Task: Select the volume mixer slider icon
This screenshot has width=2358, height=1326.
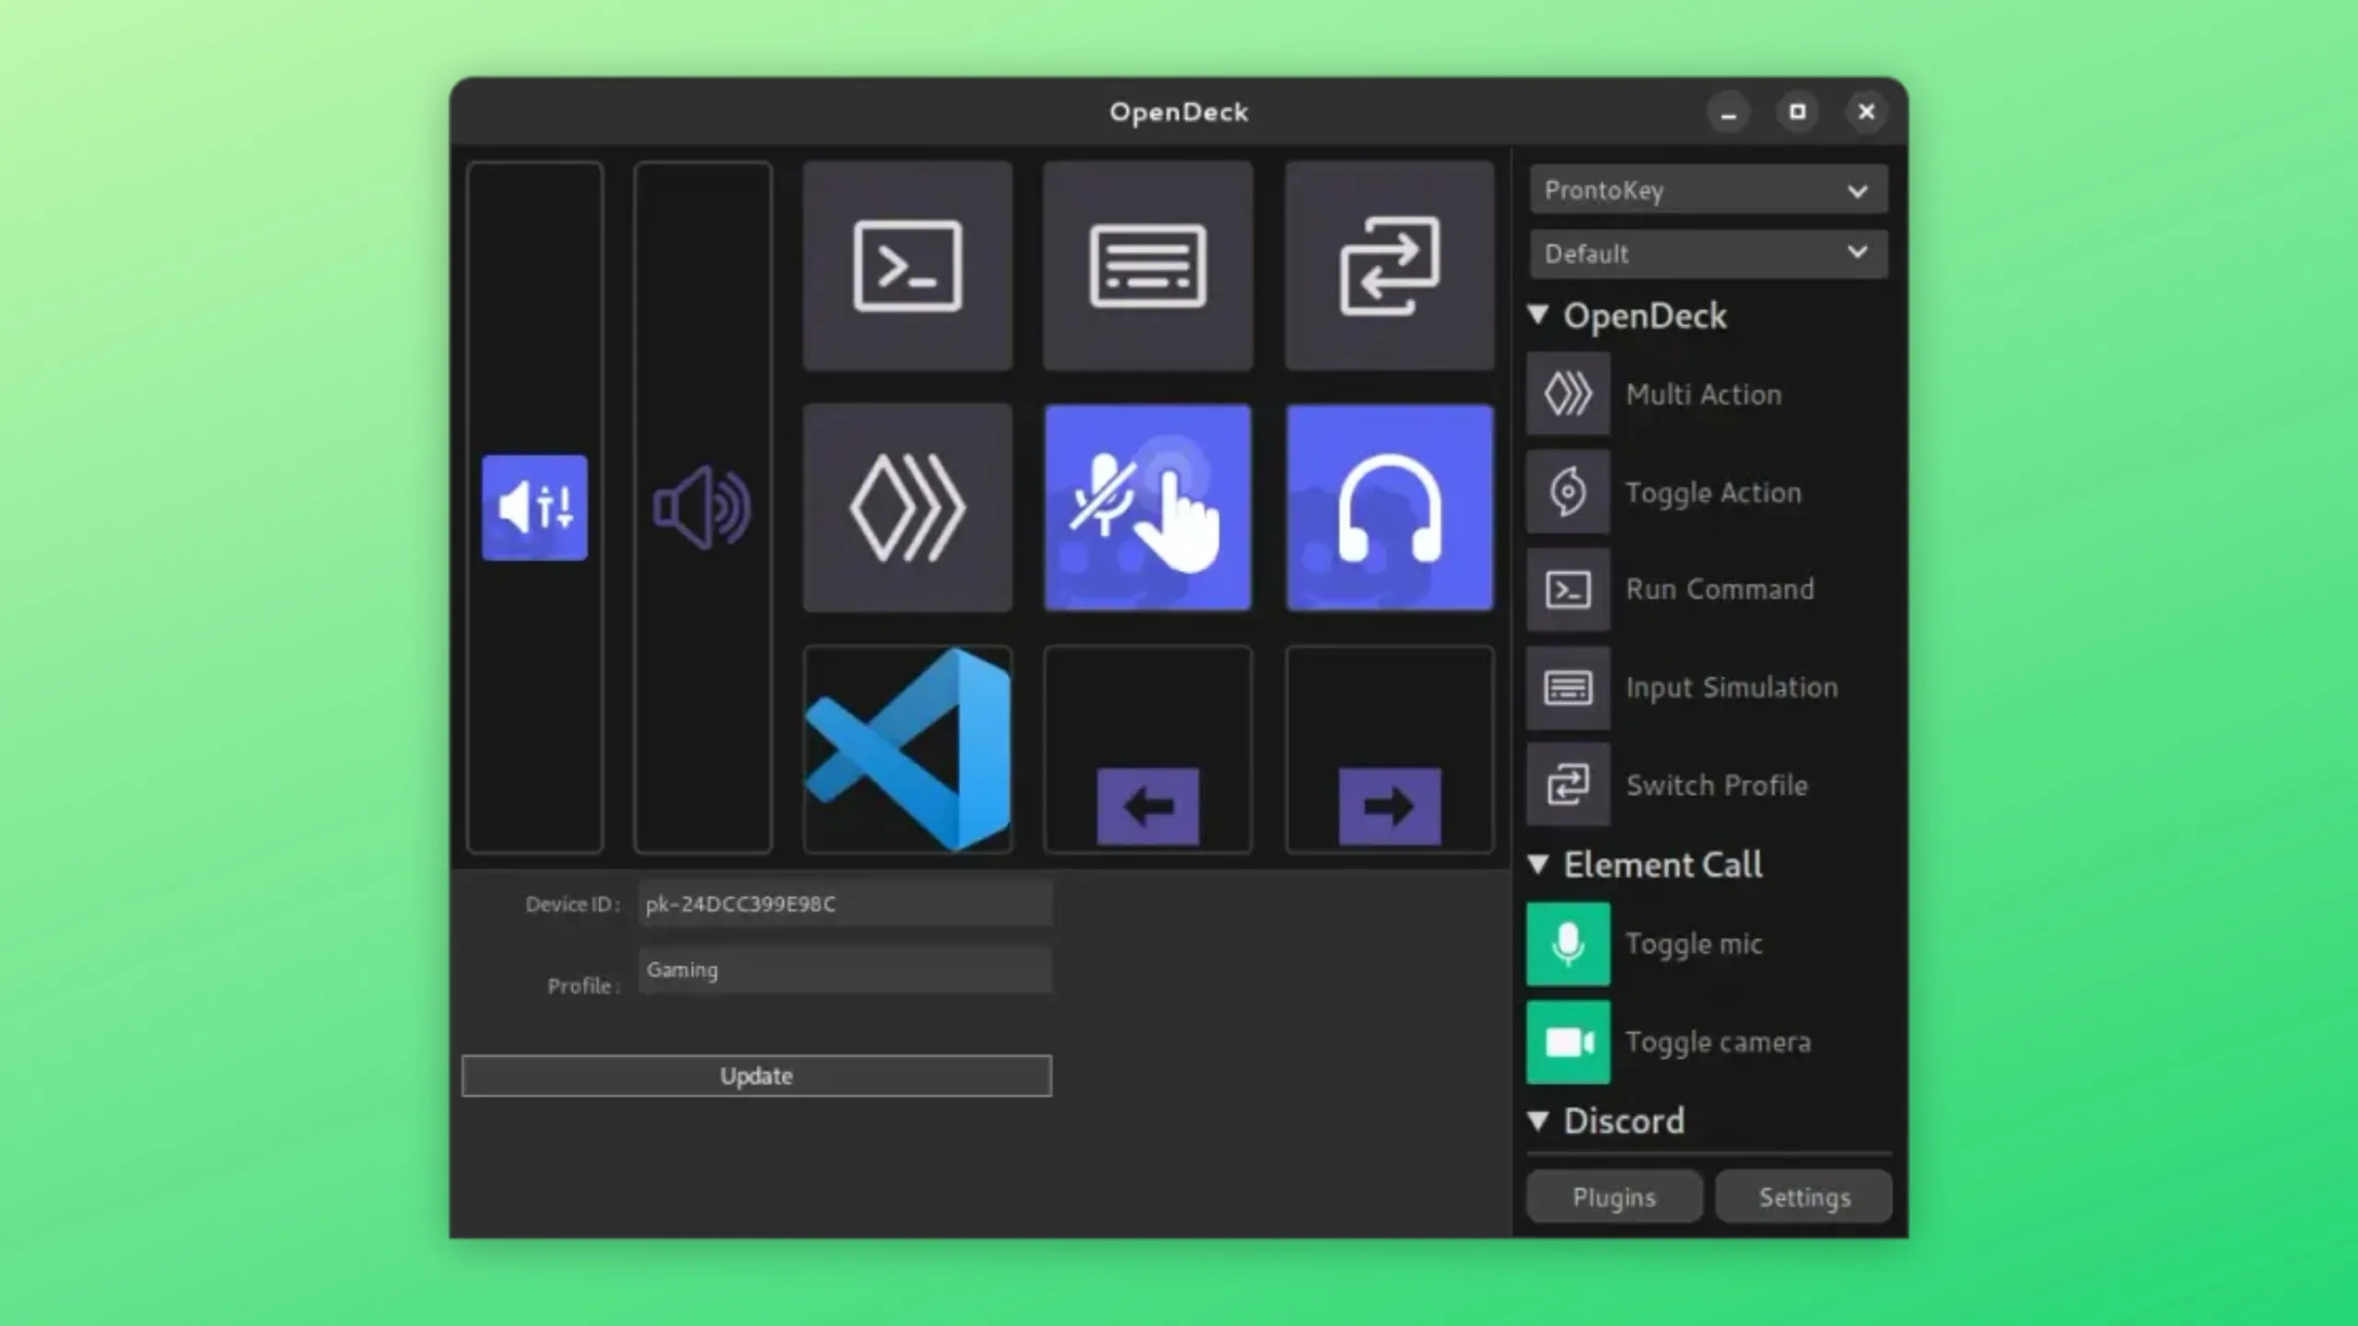Action: tap(534, 507)
